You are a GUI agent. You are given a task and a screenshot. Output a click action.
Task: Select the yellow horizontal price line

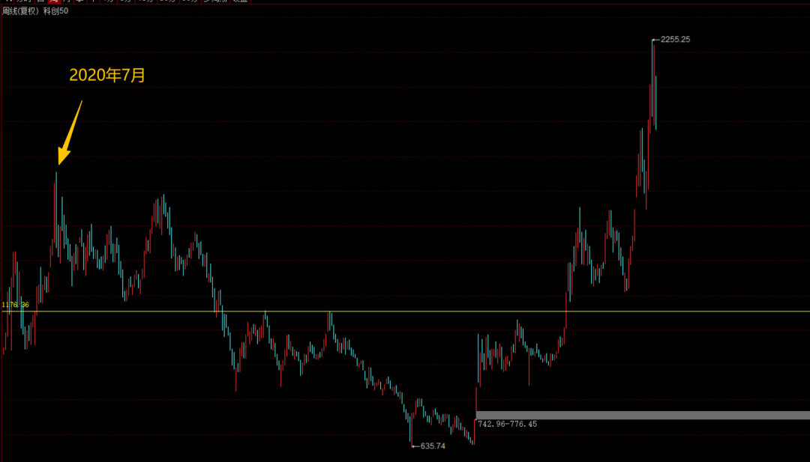pyautogui.click(x=405, y=311)
